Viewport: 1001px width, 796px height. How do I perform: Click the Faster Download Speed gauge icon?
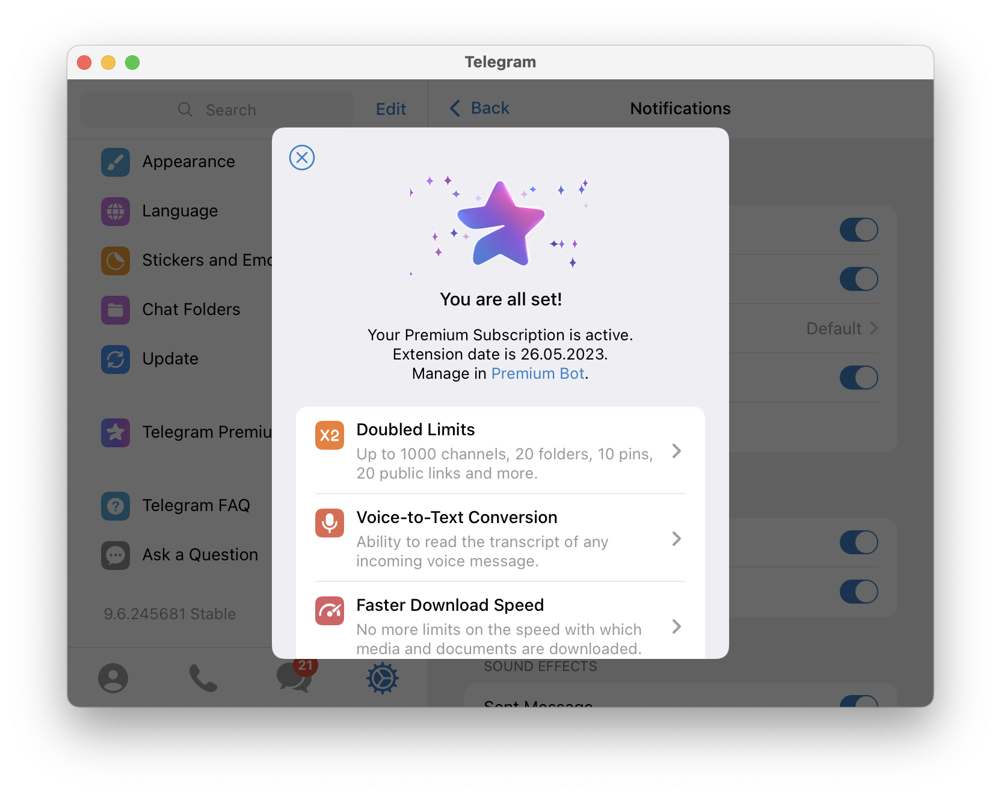coord(330,611)
